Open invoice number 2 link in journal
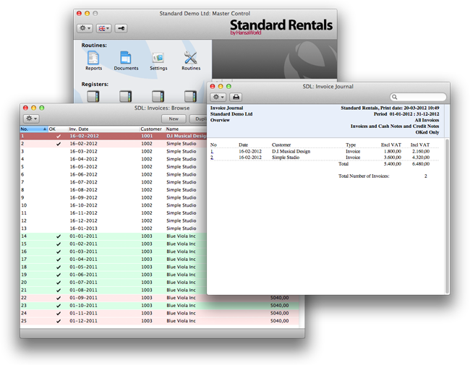 point(212,158)
